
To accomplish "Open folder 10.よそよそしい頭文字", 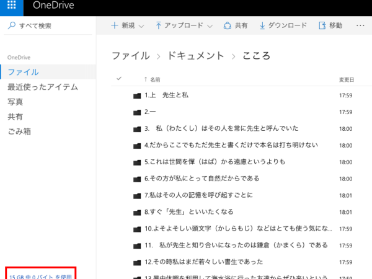I will [238, 229].
